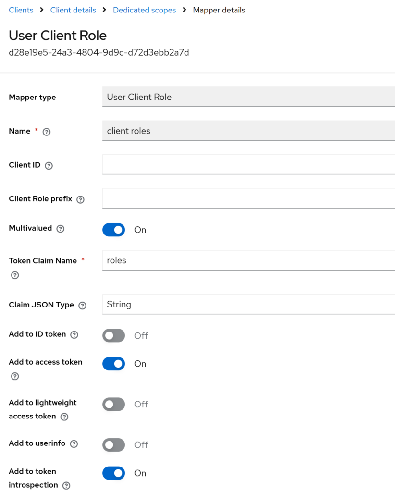Navigate to Client details breadcrumb
The image size is (395, 492).
pyautogui.click(x=73, y=10)
